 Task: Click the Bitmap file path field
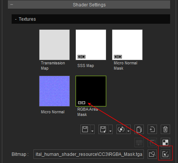[x=89, y=154]
